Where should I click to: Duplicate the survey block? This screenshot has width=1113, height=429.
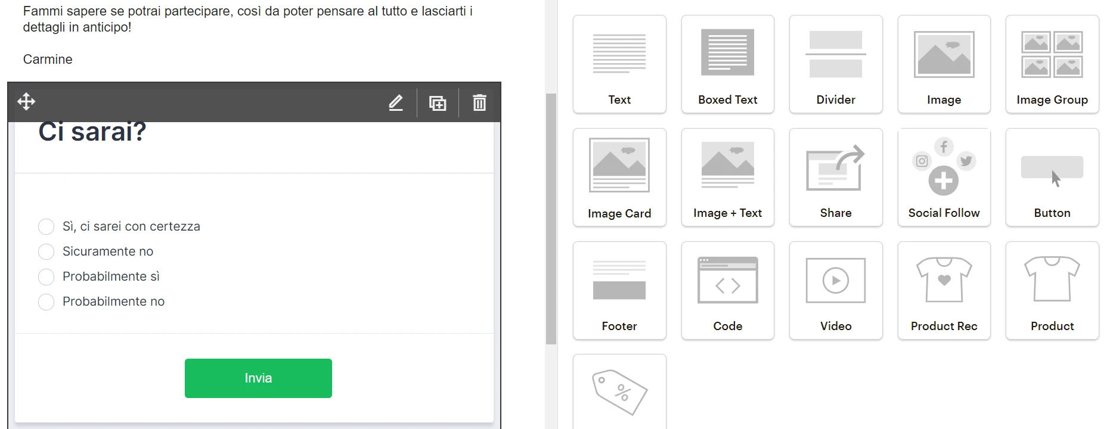tap(438, 102)
